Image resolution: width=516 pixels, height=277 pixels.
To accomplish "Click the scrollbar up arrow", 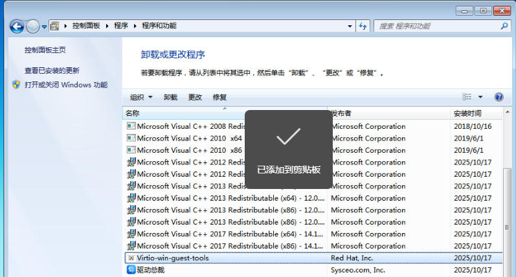I will pos(507,112).
